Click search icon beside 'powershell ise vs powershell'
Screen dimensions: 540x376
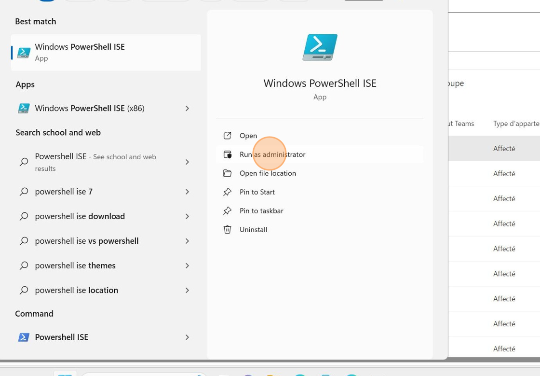click(24, 241)
